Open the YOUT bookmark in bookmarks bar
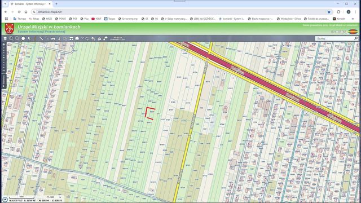Image resolution: width=361 pixels, height=203 pixels. (x=96, y=19)
